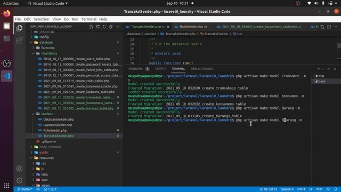
Task: Switch to RoleSeeder.php editor tab
Action: (191, 27)
